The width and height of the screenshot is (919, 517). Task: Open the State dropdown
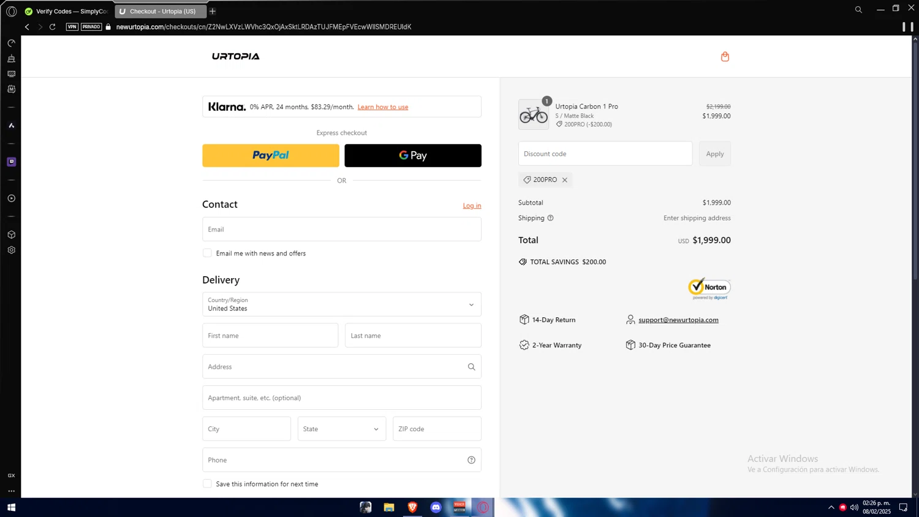coord(342,429)
